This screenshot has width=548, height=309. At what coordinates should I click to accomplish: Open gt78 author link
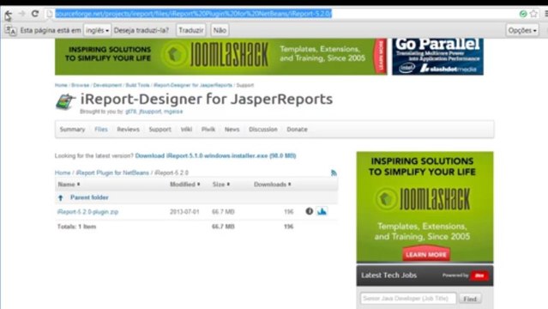tap(130, 112)
